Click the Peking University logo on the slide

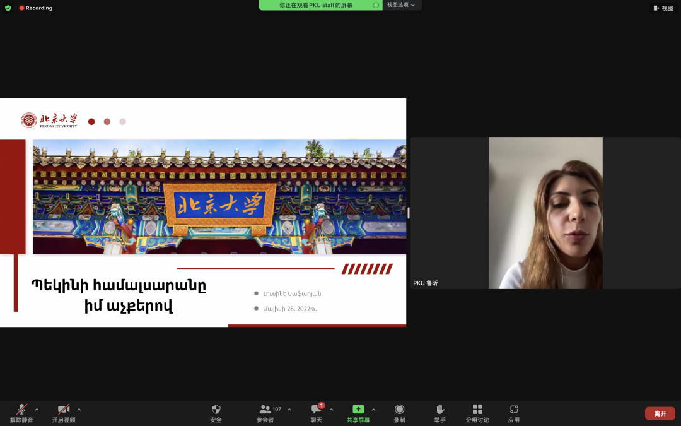49,121
